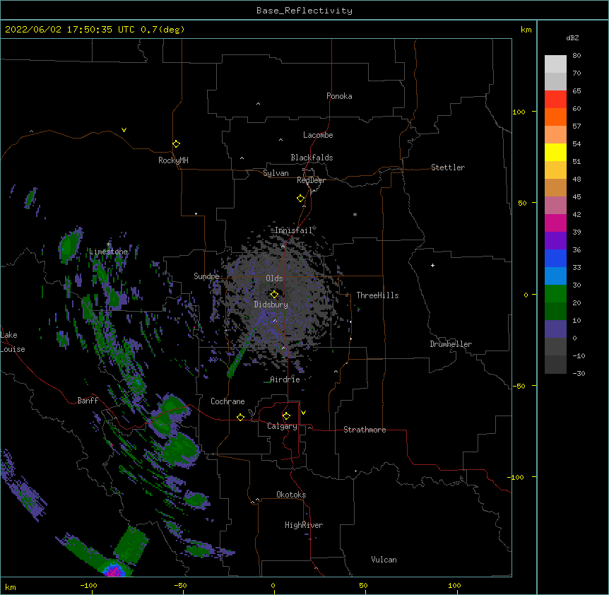Click the Sundre town label
609x595 pixels.
[x=206, y=276]
